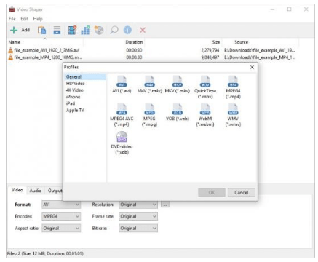Sort file list by Name column
The width and height of the screenshot is (318, 262).
coord(45,42)
